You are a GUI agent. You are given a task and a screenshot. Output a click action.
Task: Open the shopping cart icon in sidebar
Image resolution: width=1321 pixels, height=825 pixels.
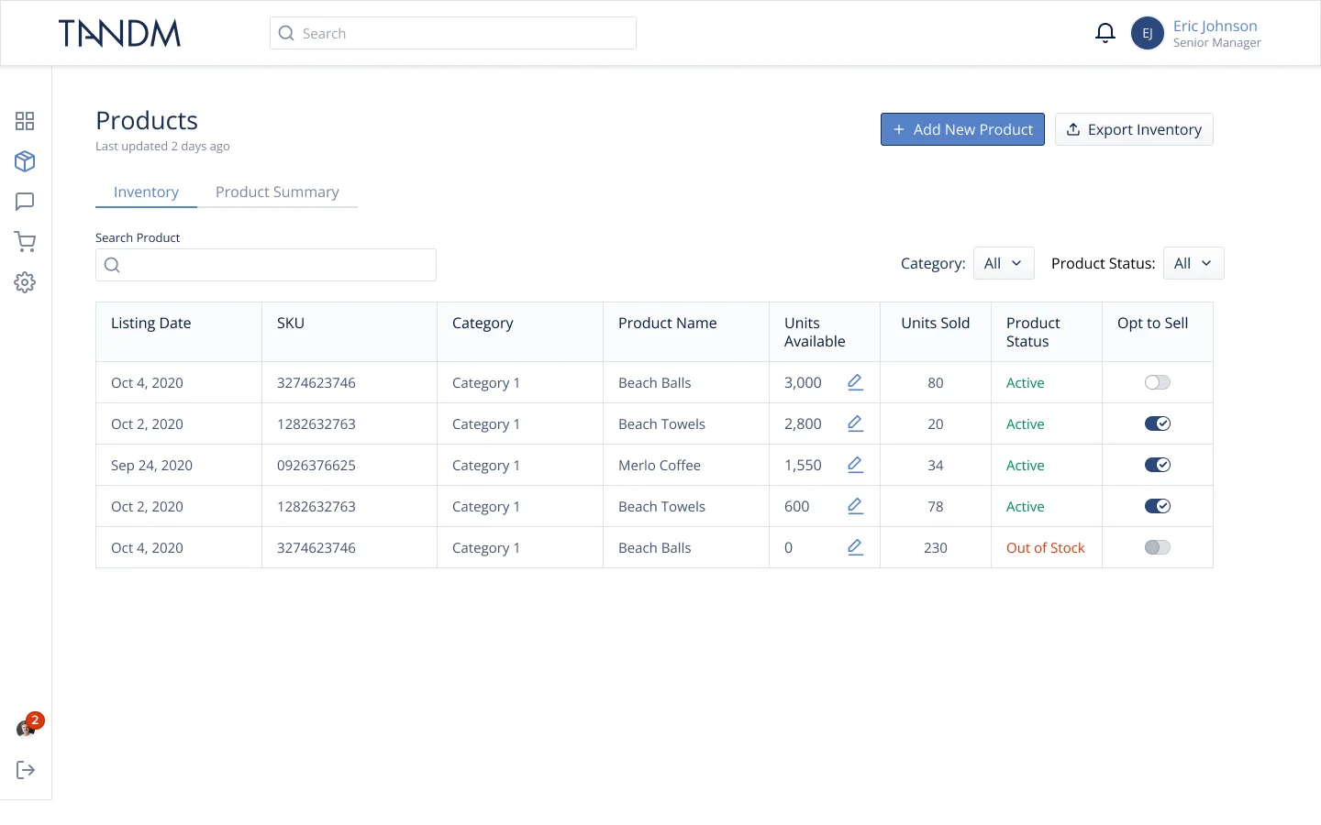pyautogui.click(x=25, y=242)
